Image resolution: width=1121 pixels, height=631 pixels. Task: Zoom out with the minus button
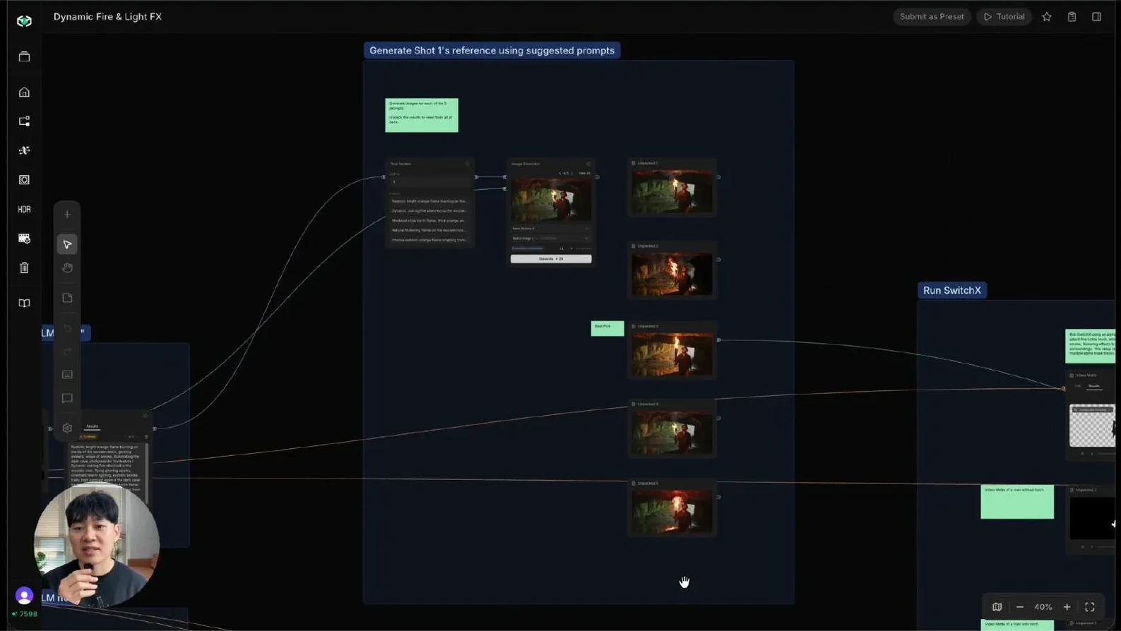1019,607
